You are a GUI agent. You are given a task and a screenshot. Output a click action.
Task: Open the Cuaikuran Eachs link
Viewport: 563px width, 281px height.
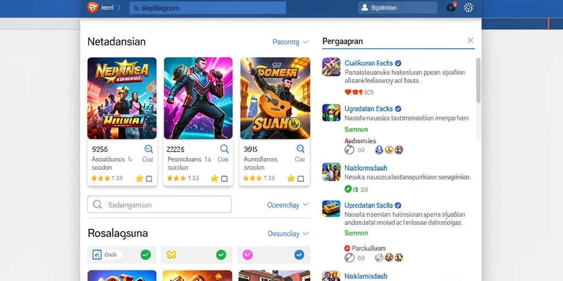tap(369, 63)
